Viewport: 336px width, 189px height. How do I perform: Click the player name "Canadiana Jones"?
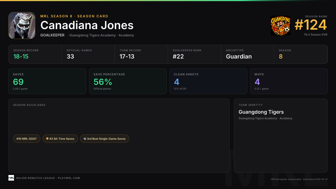click(87, 25)
